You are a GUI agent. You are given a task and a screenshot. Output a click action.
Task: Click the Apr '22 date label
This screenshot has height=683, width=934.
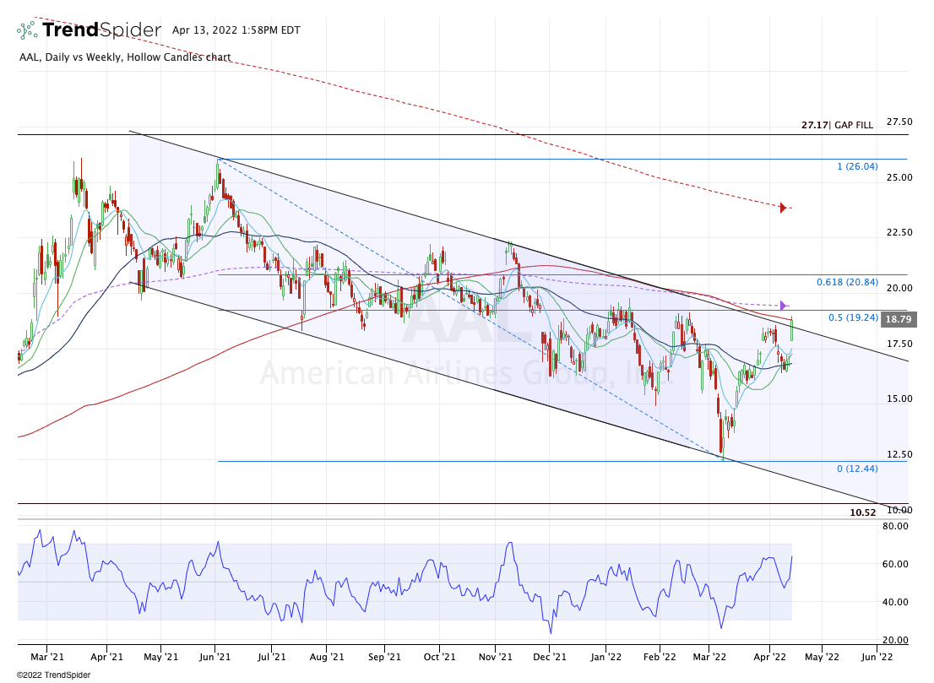(x=769, y=657)
